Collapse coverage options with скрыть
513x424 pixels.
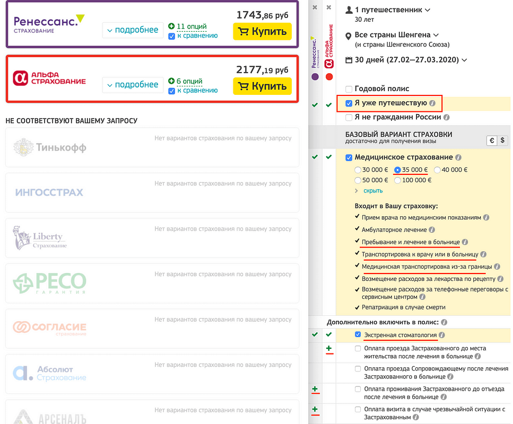(x=372, y=191)
